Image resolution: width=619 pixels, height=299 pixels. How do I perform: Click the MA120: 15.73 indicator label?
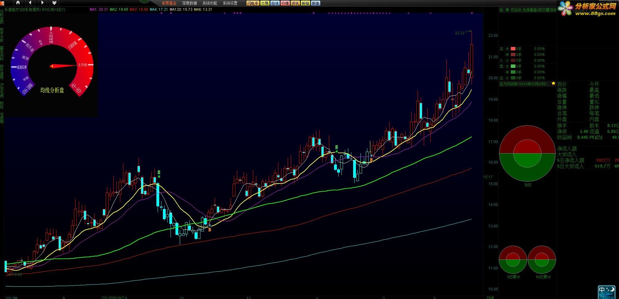tap(181, 10)
